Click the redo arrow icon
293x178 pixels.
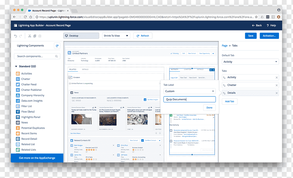pyautogui.click(x=21, y=36)
